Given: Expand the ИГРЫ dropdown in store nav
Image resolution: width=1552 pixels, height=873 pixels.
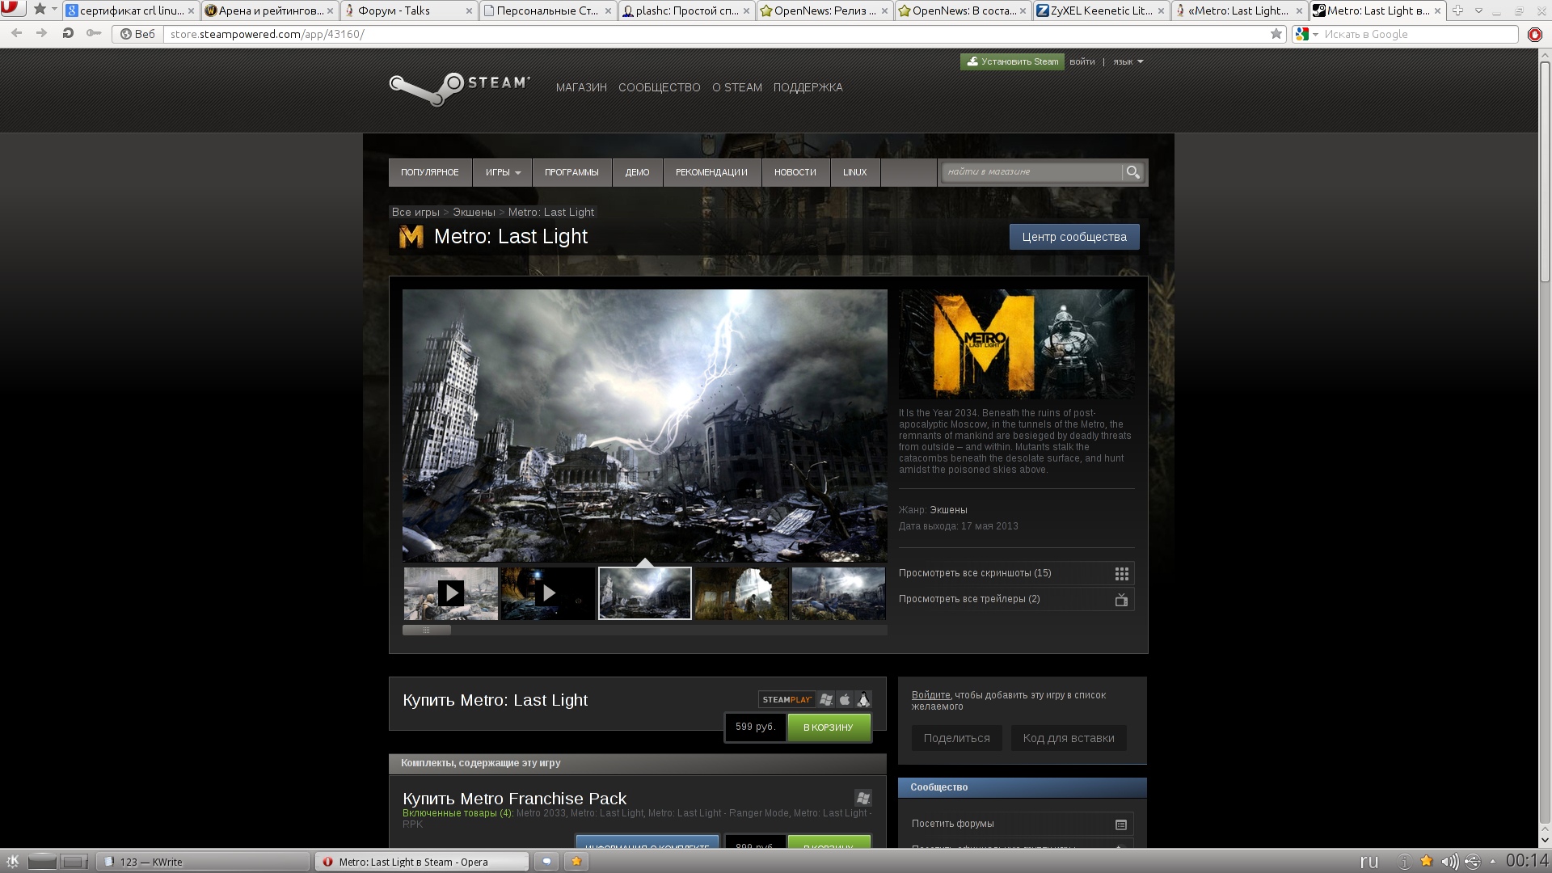Looking at the screenshot, I should pyautogui.click(x=502, y=172).
